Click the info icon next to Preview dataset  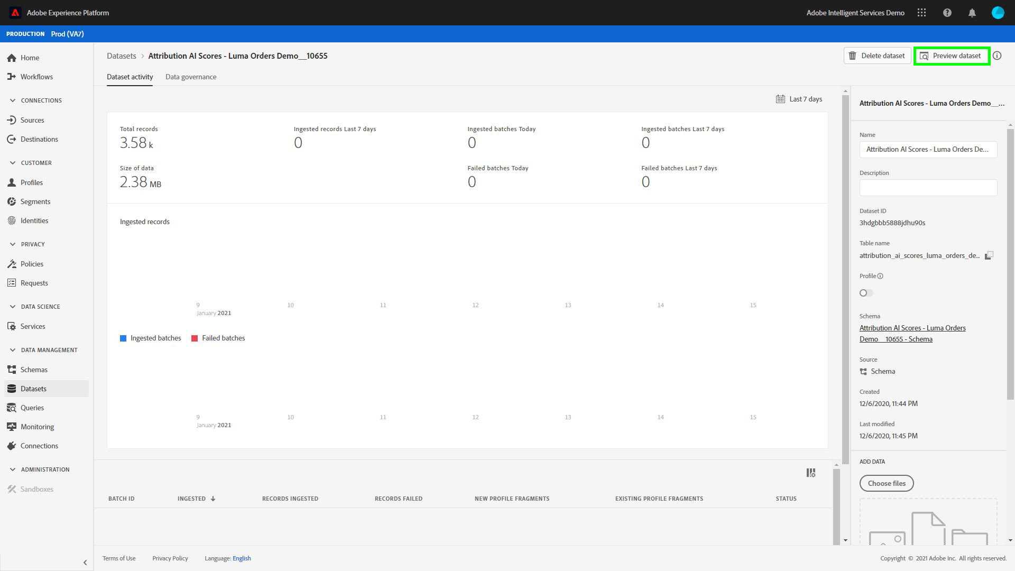pyautogui.click(x=997, y=56)
